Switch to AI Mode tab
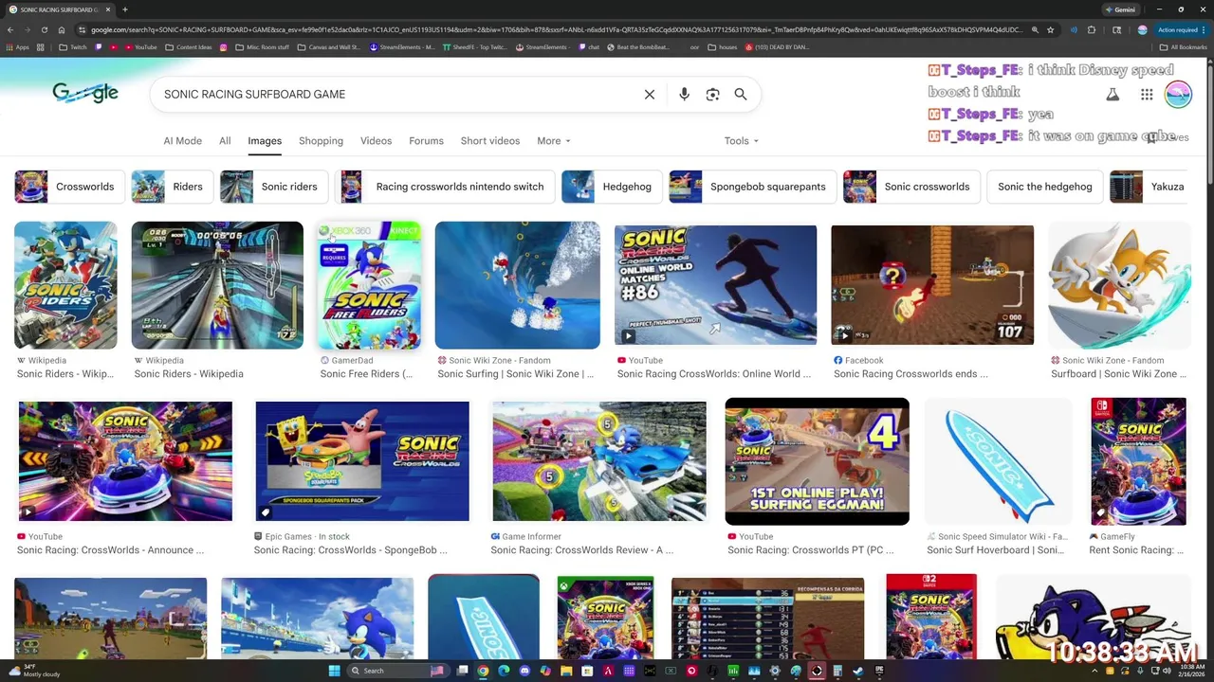The image size is (1214, 682). [183, 141]
